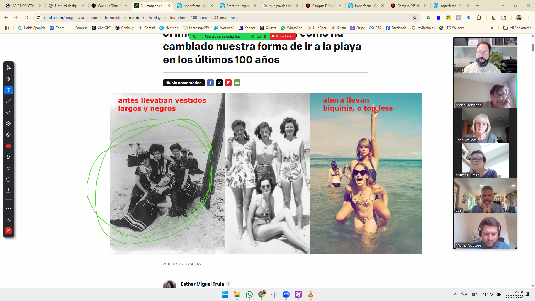Viewport: 535px width, 301px height.
Task: Open the taskbar volume control
Action: coord(492,294)
